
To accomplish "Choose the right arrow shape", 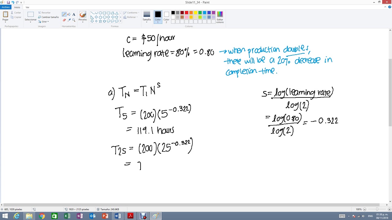I will click(108, 17).
